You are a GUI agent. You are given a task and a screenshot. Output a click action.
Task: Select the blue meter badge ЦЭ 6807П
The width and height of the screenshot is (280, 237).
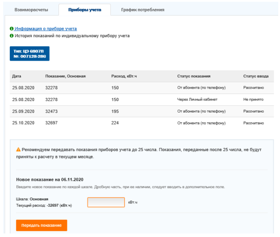click(30, 54)
